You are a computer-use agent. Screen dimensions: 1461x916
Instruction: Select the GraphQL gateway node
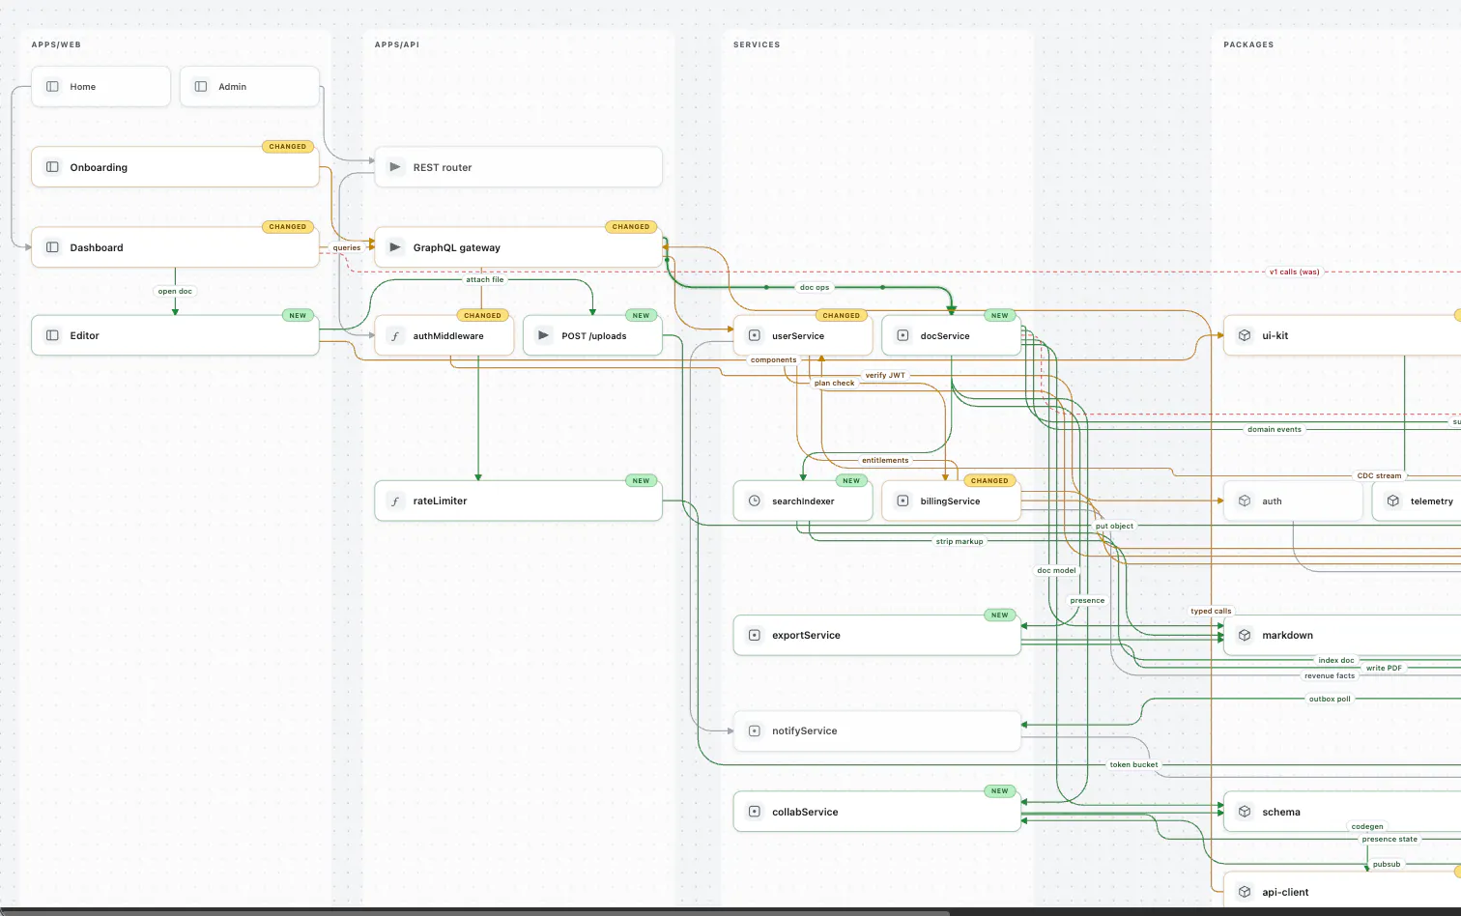pyautogui.click(x=518, y=247)
